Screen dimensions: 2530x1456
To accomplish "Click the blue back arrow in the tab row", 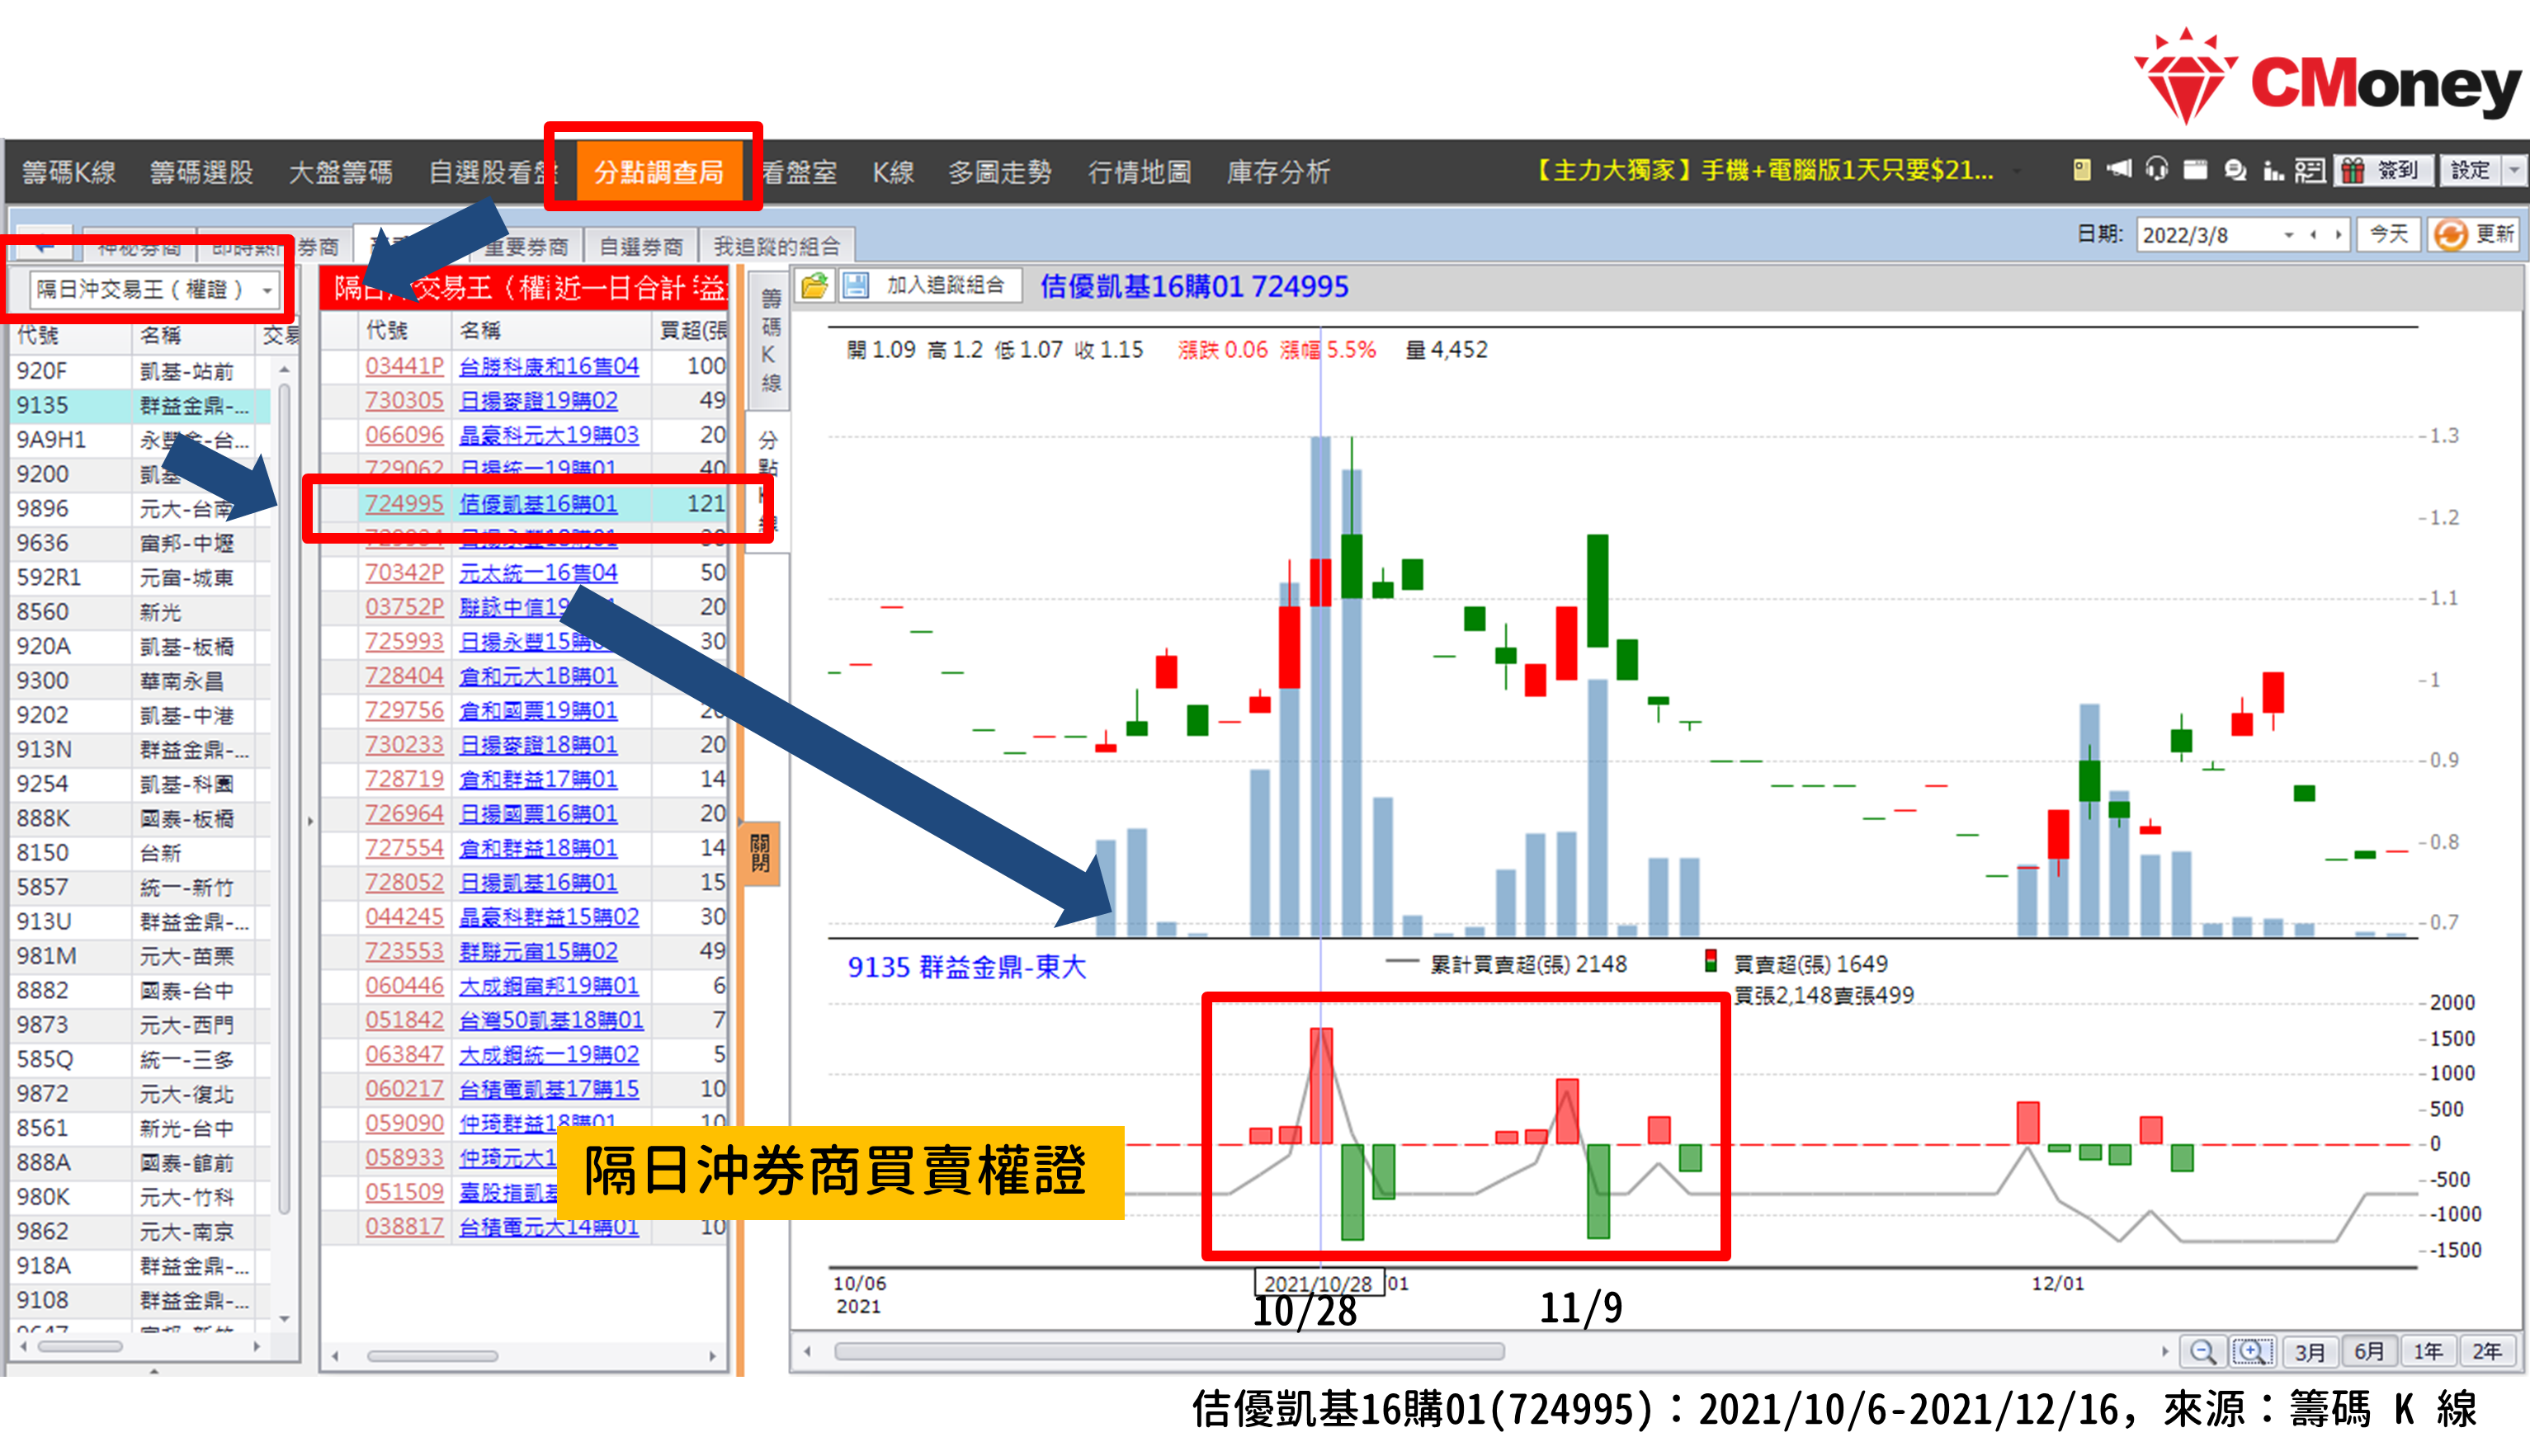I will pyautogui.click(x=44, y=243).
